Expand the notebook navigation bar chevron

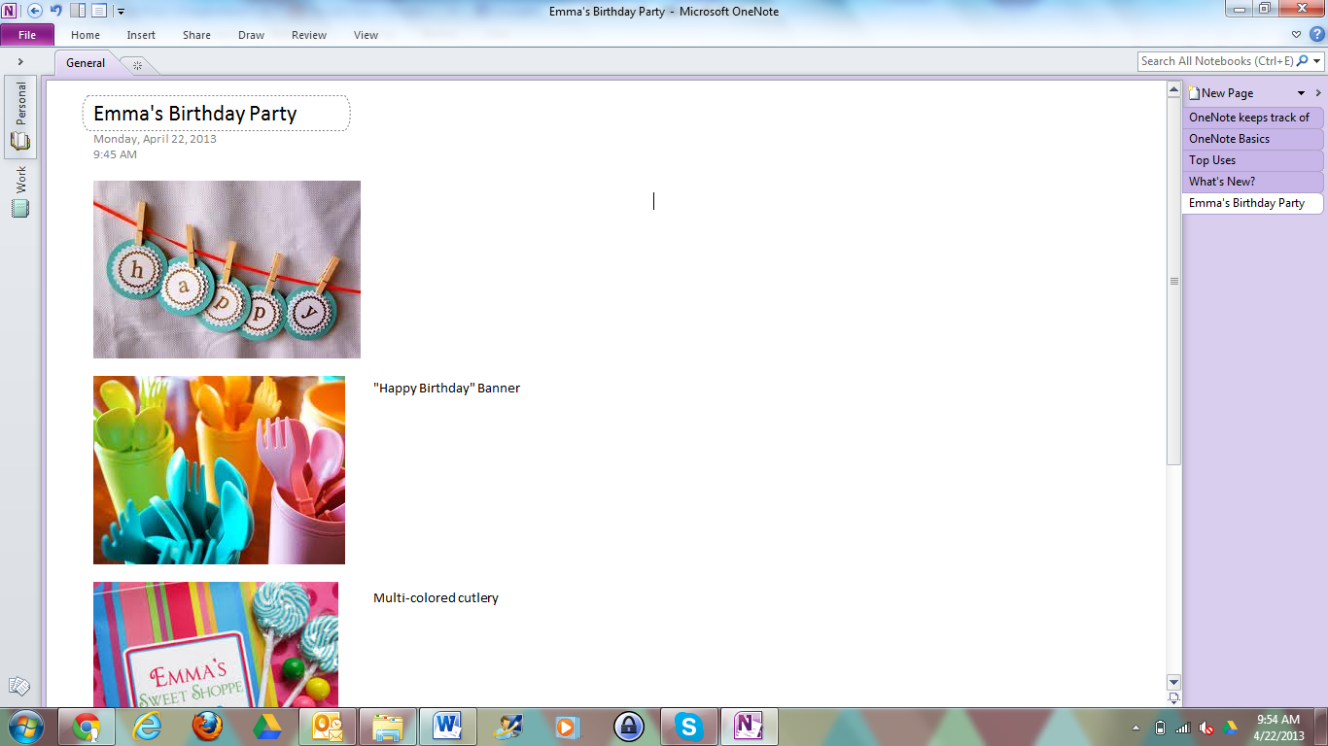[x=20, y=61]
